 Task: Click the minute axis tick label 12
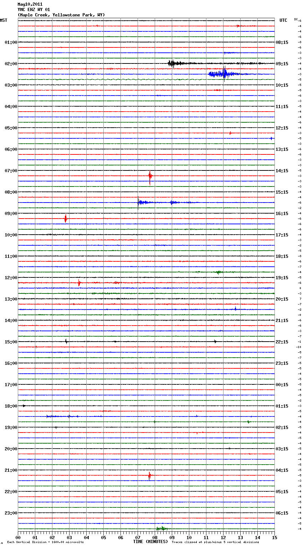(223, 537)
